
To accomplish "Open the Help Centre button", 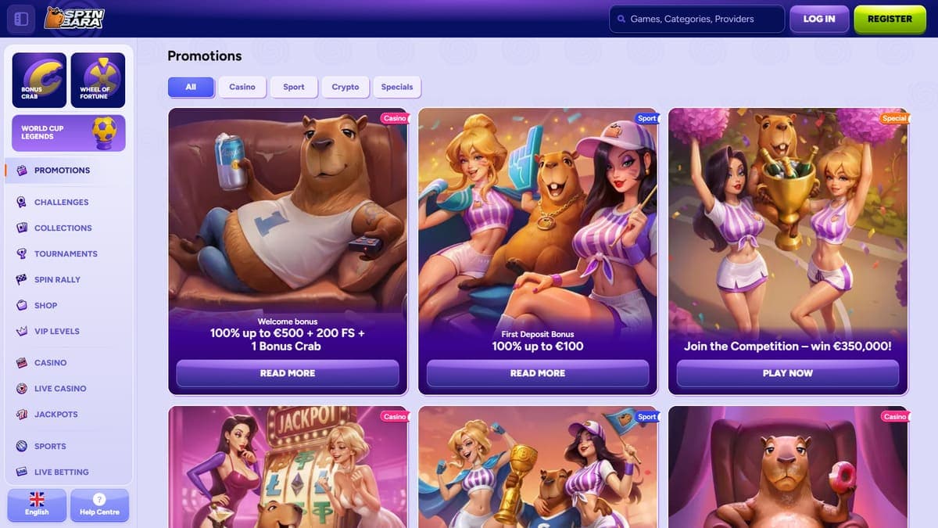I will pos(98,505).
